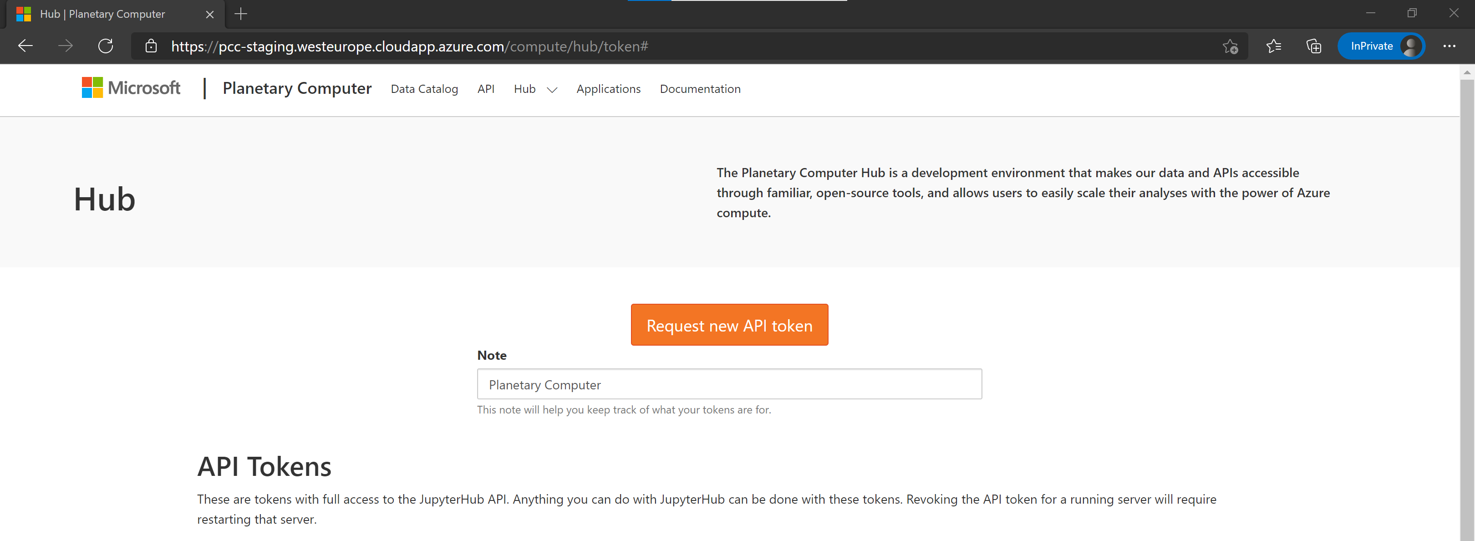This screenshot has width=1475, height=541.
Task: Click the vertical page scrollbar
Action: (x=1468, y=286)
